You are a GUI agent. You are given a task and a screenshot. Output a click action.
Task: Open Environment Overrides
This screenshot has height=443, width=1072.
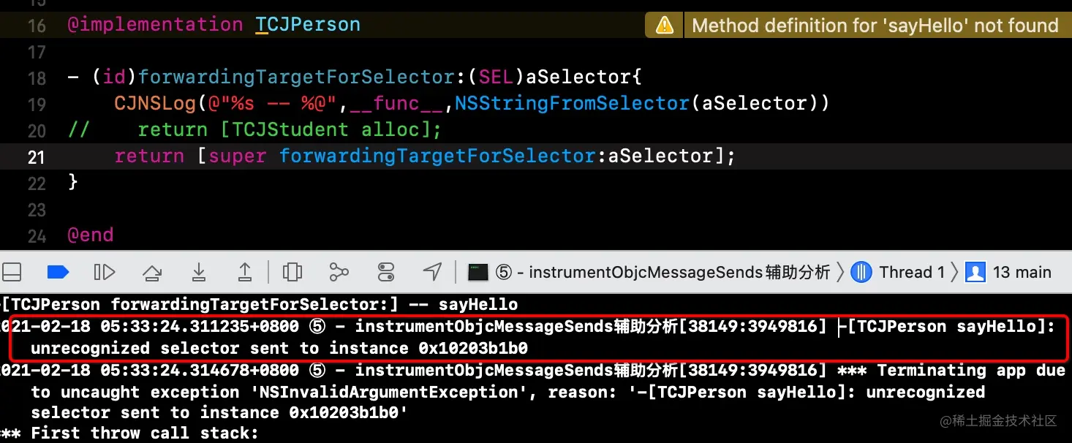coord(386,273)
